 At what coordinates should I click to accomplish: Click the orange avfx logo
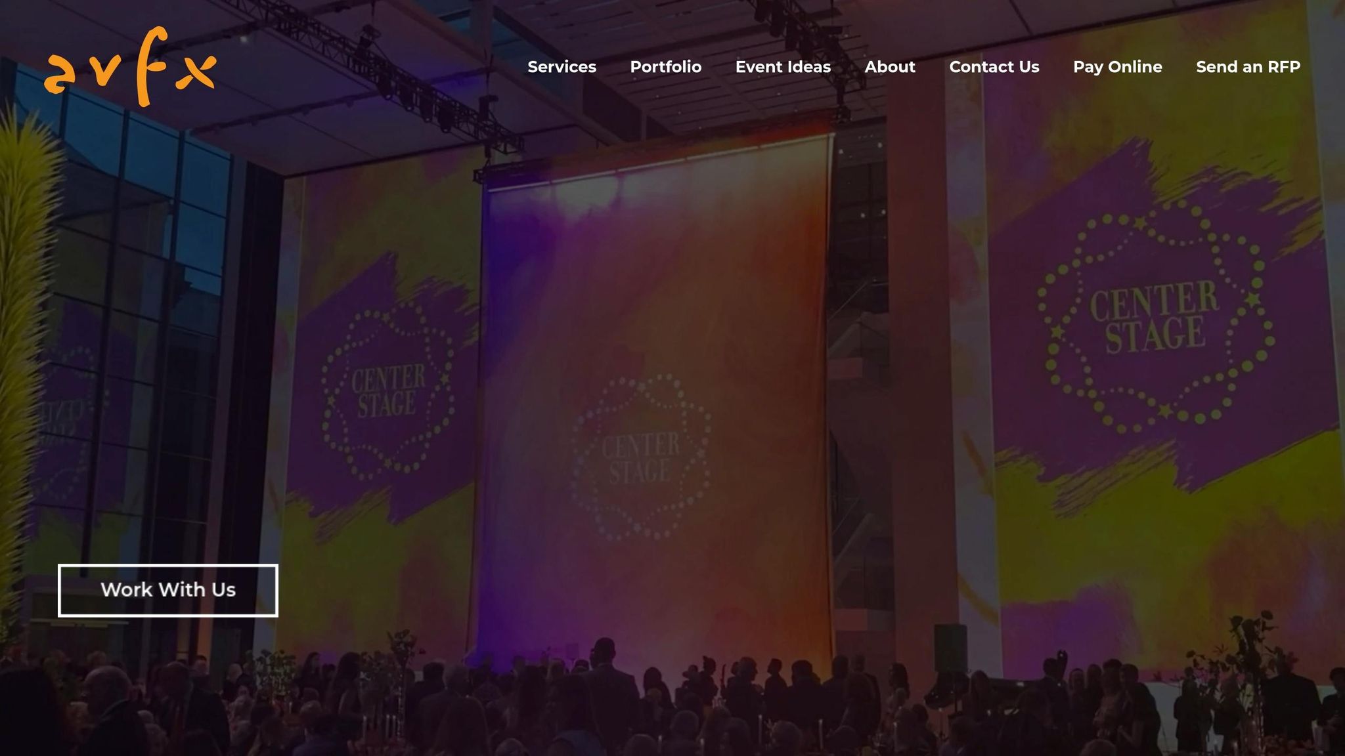[x=131, y=66]
